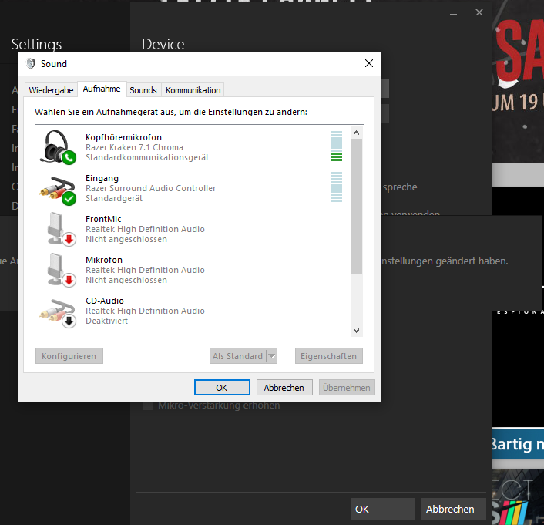
Task: Confirm Sound dialog with OK
Action: [x=222, y=388]
